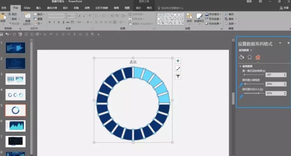Toggle Underline formatting

(x=59, y=22)
